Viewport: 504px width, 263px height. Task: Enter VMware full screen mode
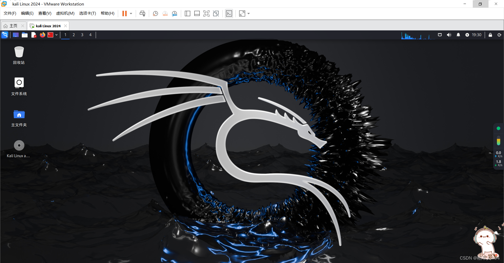[206, 13]
